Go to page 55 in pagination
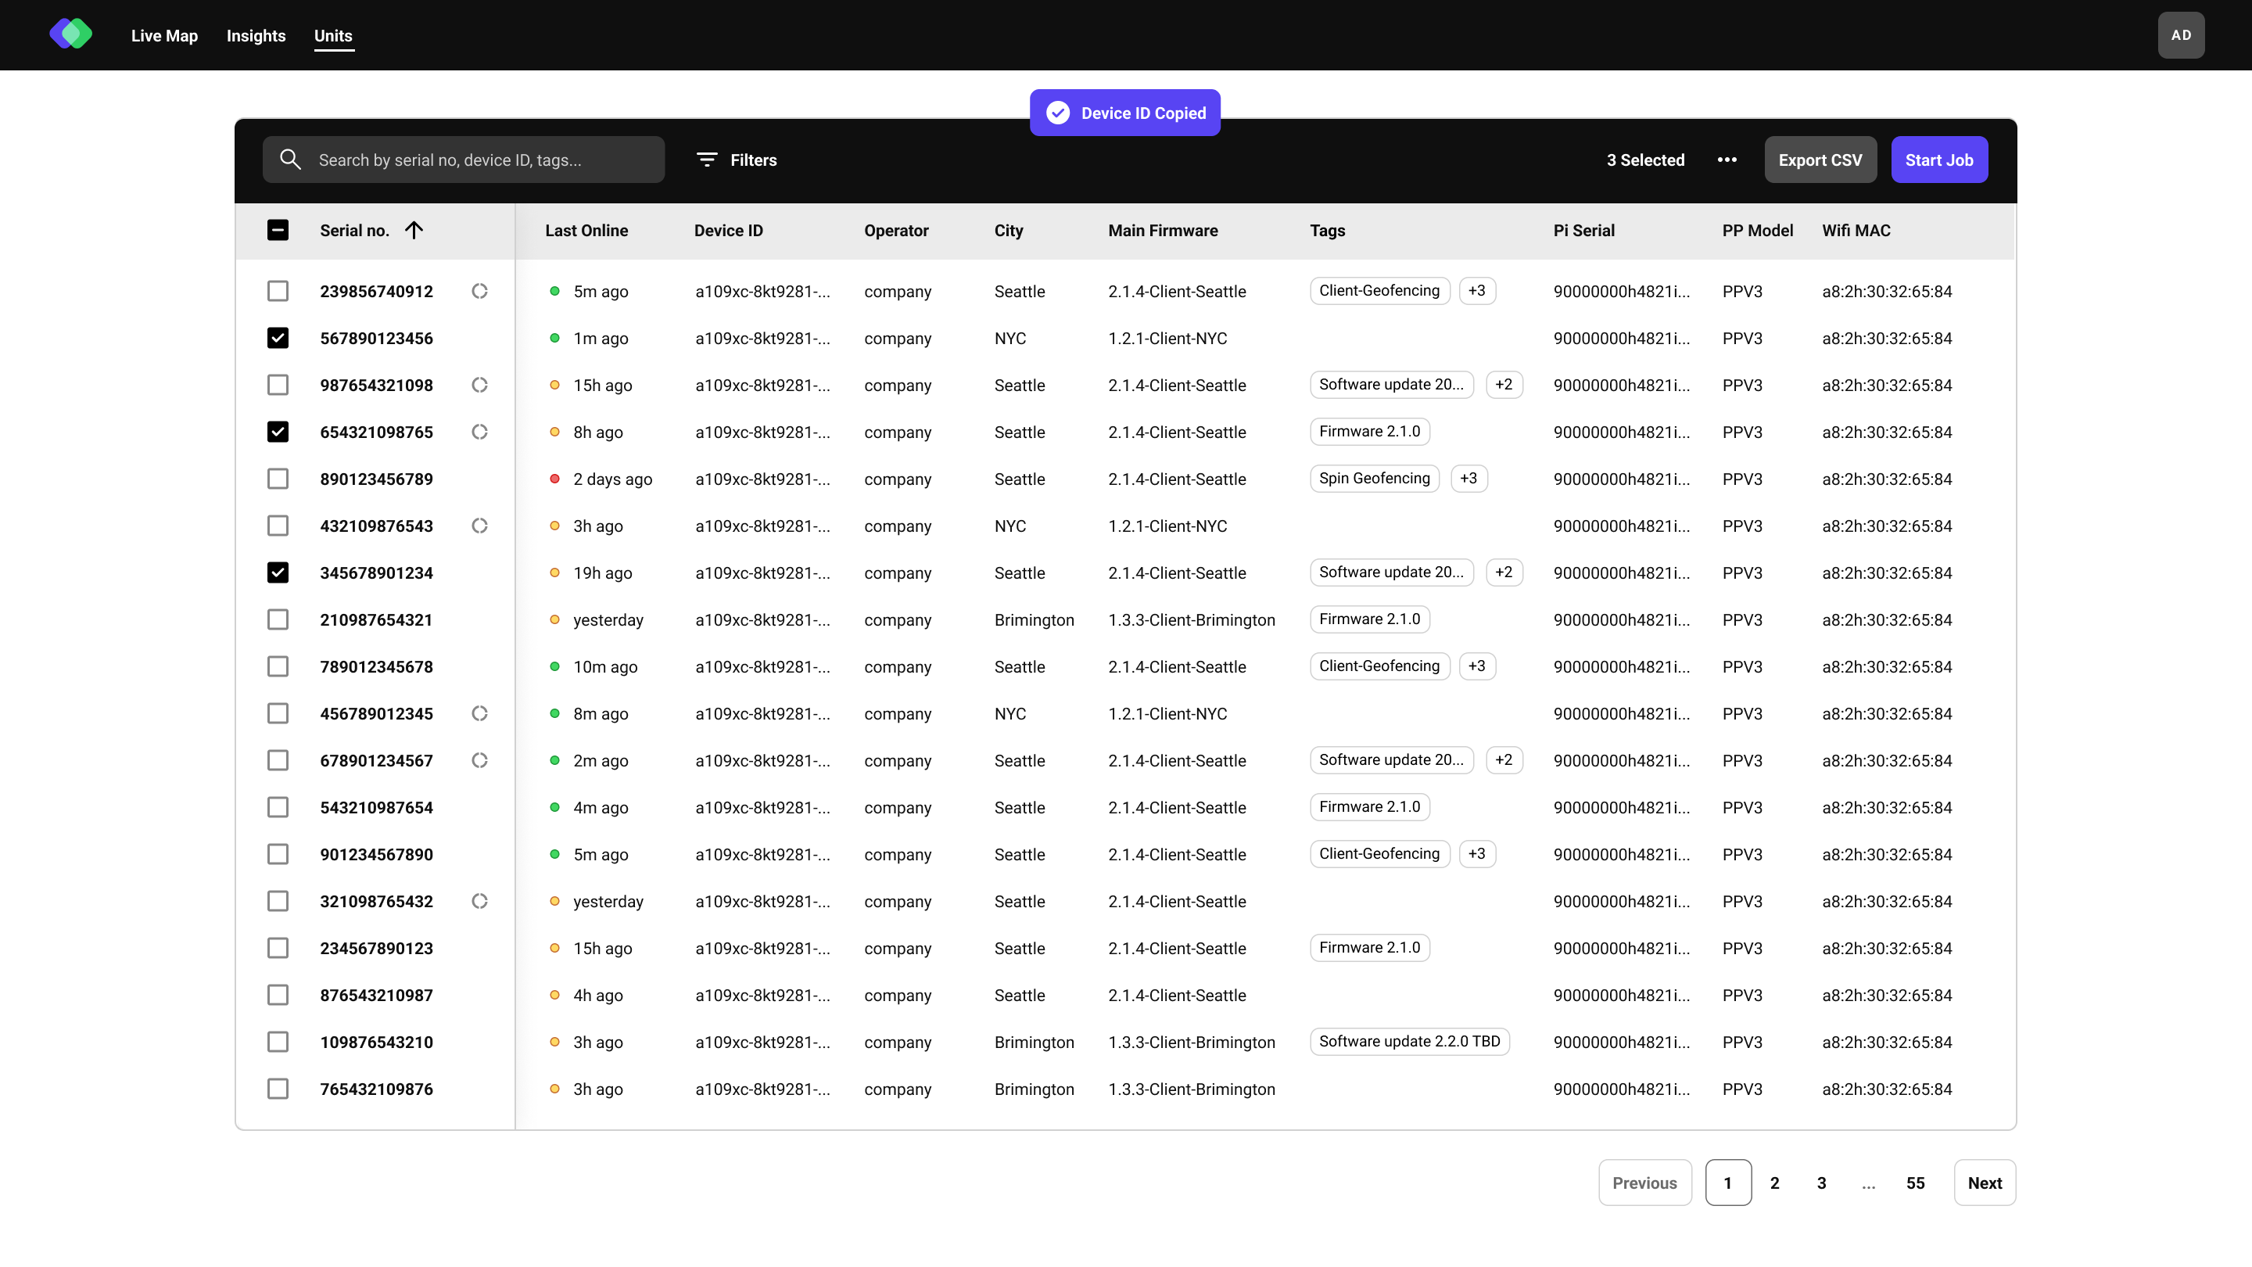This screenshot has width=2252, height=1267. 1914,1183
